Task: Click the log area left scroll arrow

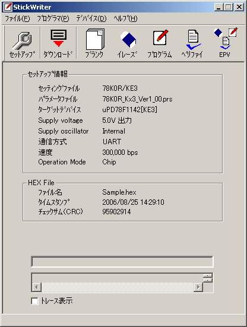Action: tap(36, 287)
